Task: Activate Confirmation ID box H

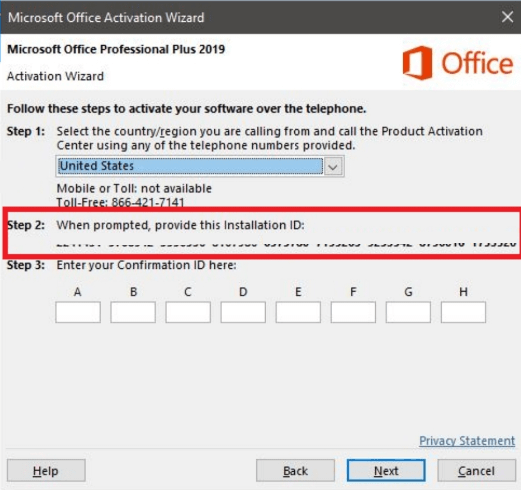Action: click(x=463, y=312)
